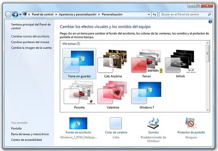Image resolution: width=218 pixels, height=151 pixels.
Task: Apply the Cats Anytime theme
Action: (113, 64)
